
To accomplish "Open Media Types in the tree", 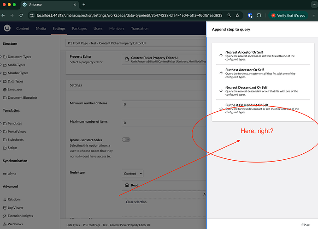I will (x=17, y=65).
